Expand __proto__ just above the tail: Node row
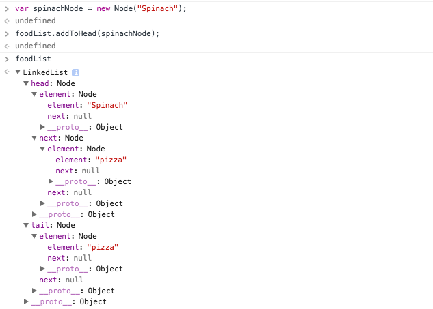This screenshot has height=309, width=433. (34, 214)
